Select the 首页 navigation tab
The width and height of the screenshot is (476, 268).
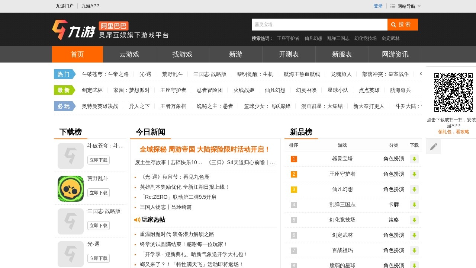pos(77,54)
